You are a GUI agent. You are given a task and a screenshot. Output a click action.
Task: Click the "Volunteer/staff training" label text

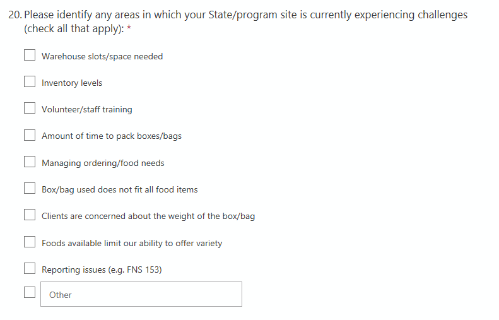(x=87, y=109)
